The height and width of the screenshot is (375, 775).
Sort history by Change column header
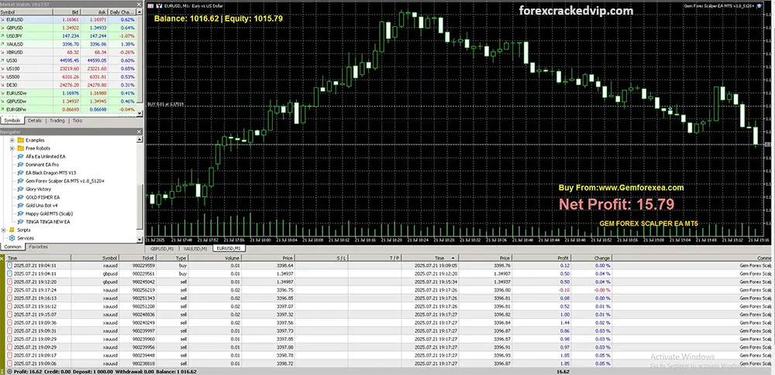[592, 258]
